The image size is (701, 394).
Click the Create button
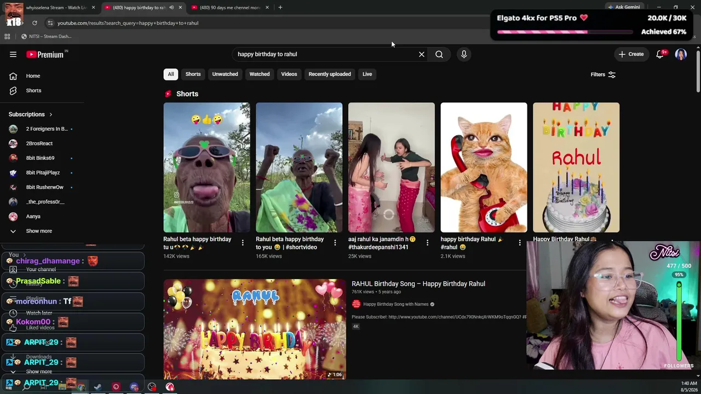631,54
